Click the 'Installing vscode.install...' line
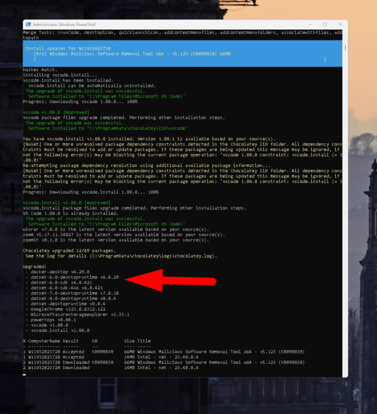Viewport: 377px width, 414px height. [x=60, y=75]
